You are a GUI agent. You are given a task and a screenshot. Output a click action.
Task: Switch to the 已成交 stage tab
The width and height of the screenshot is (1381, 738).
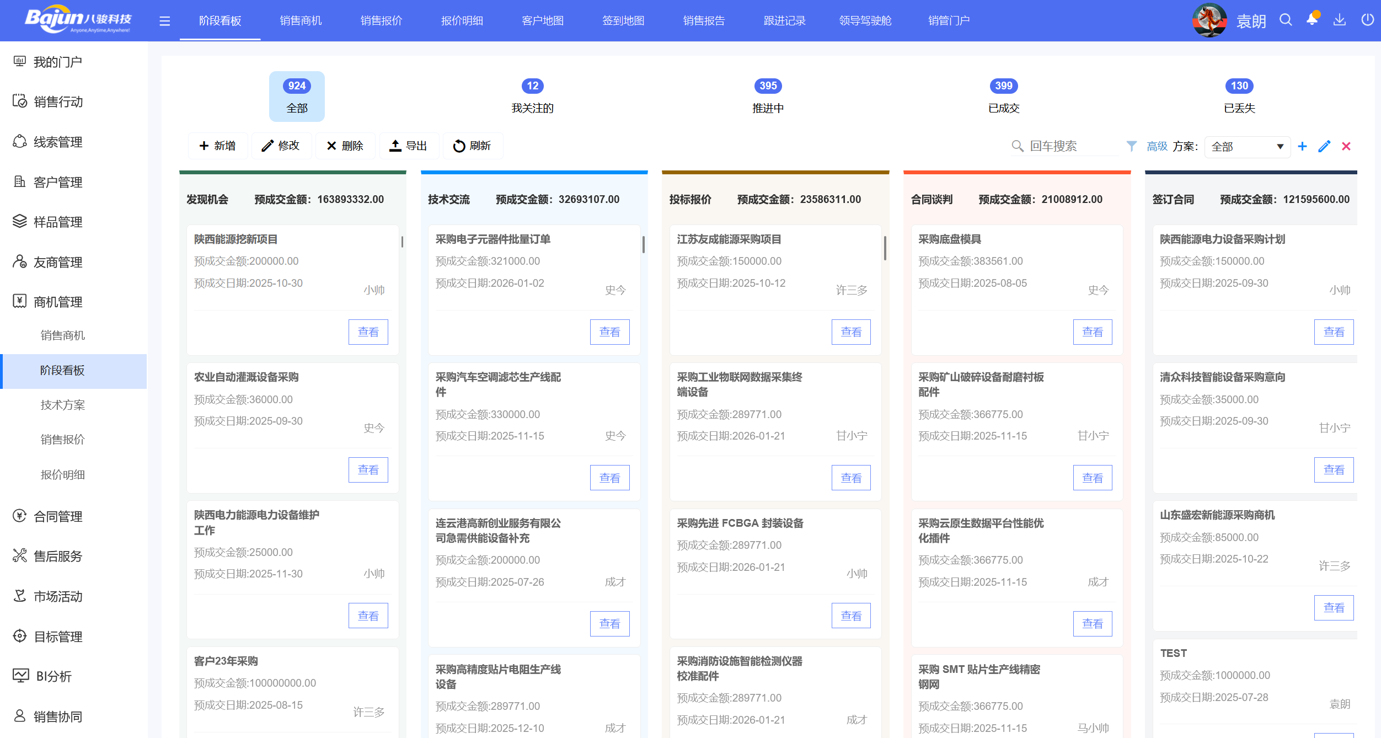click(x=1003, y=108)
